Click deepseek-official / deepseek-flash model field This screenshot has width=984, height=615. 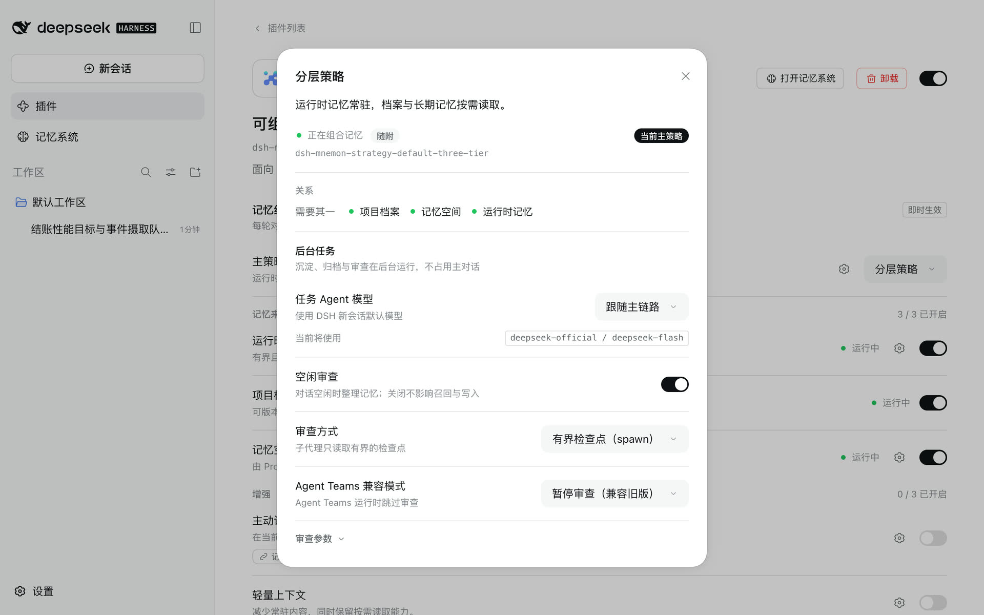click(597, 338)
